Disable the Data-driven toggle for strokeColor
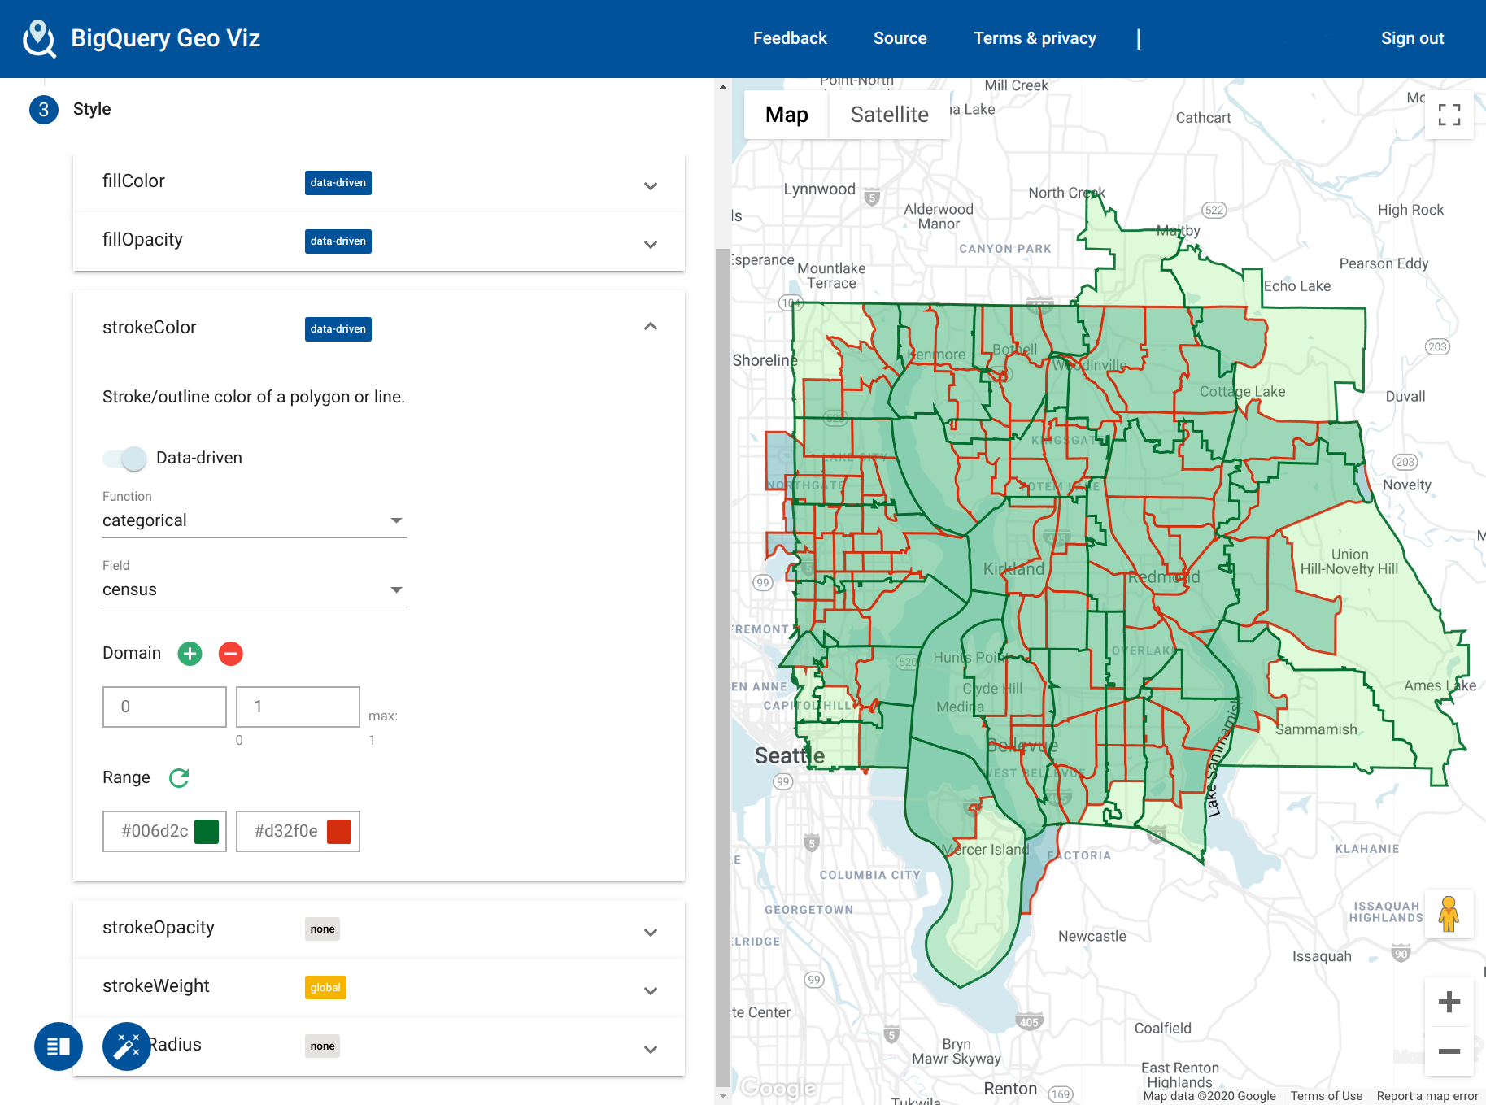The width and height of the screenshot is (1486, 1105). pos(124,458)
